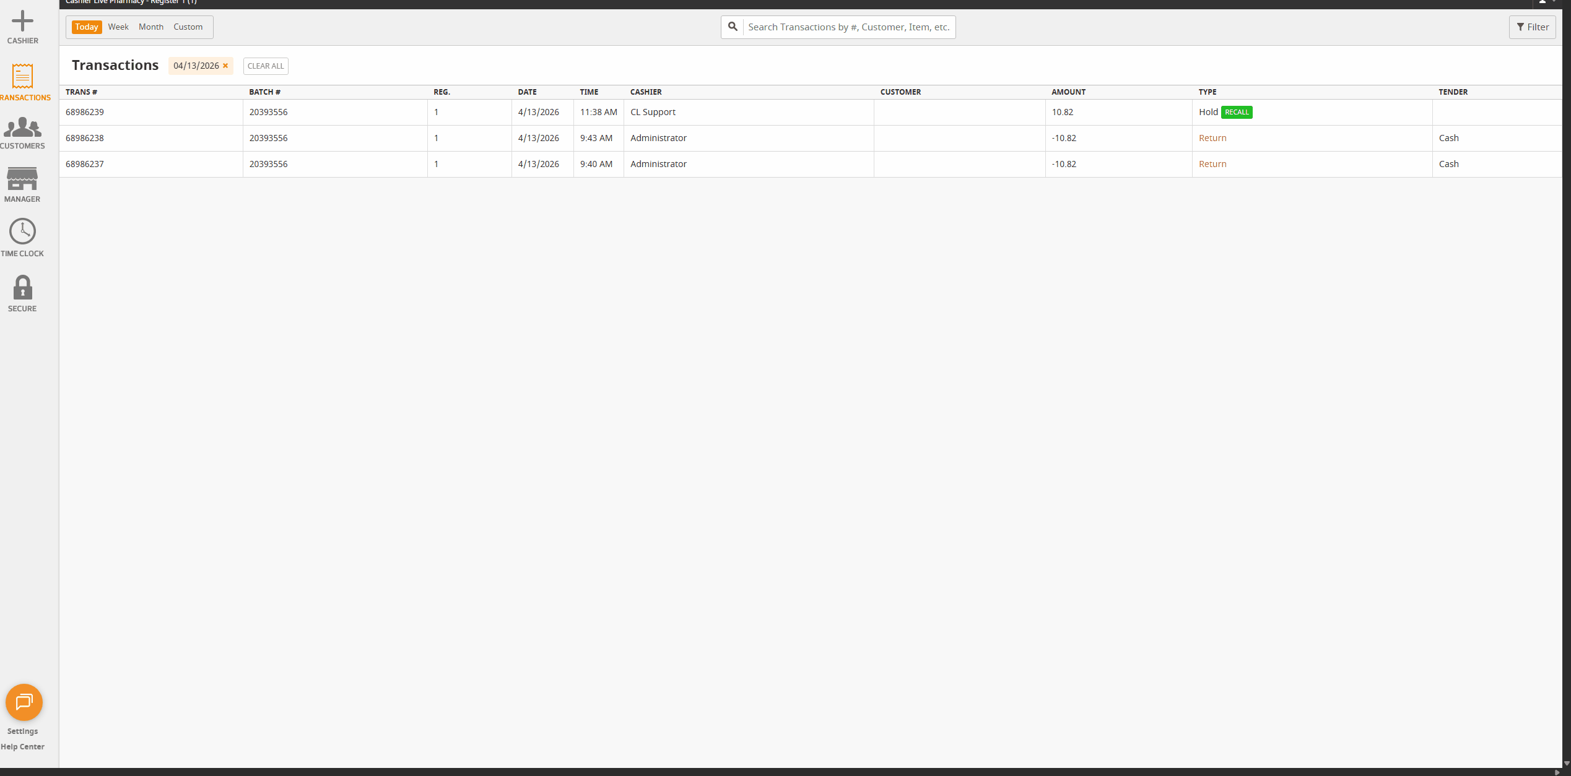Open the Filter options button
Viewport: 1571px width, 776px height.
(1532, 27)
